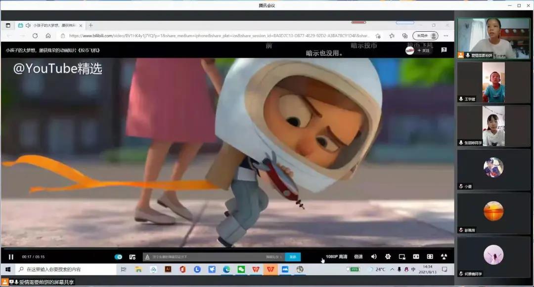
Task: Mute the video with the volume icon
Action: coord(374,256)
